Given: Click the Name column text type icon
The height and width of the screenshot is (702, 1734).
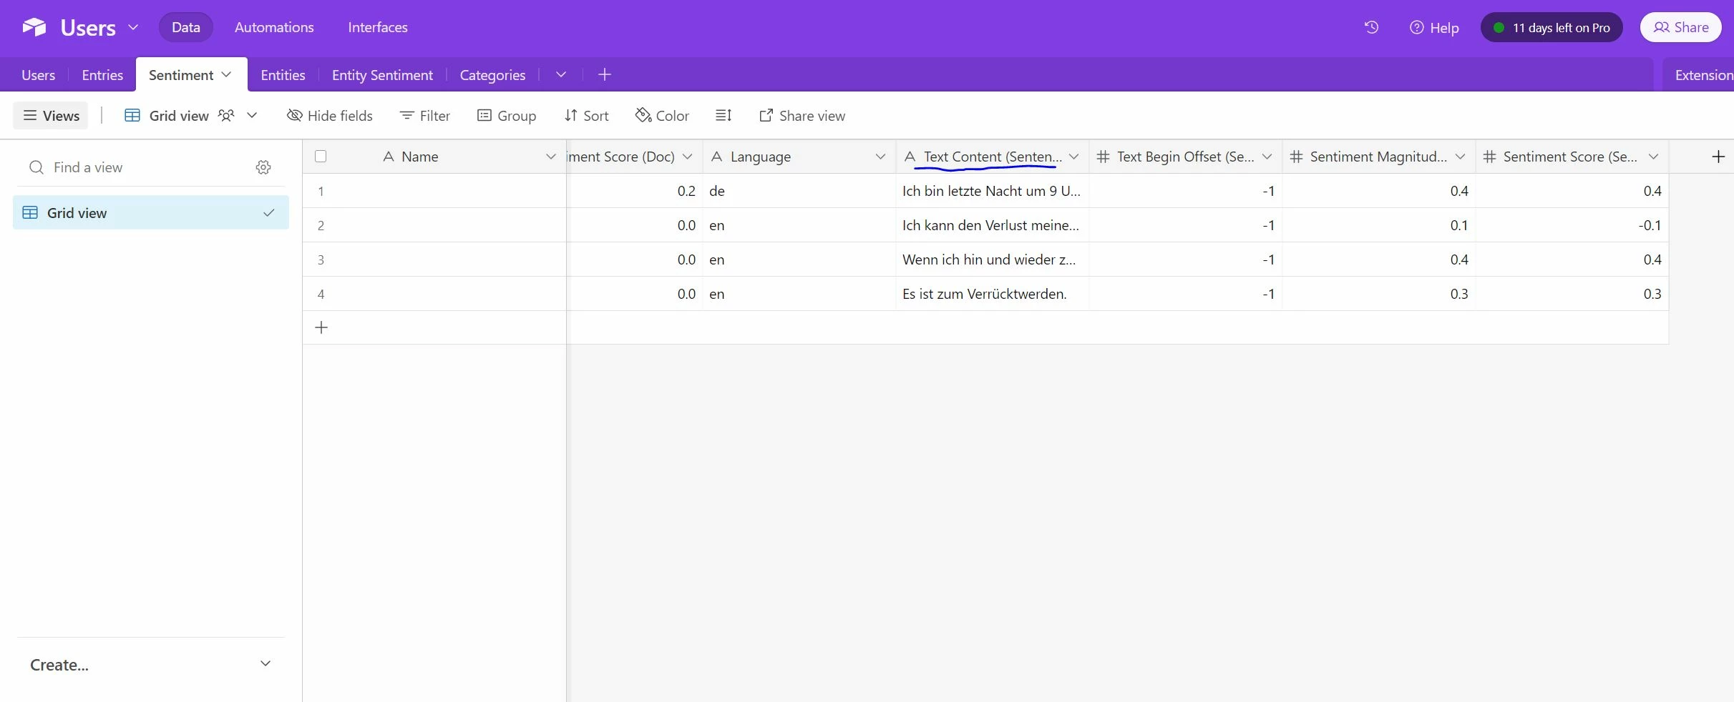Looking at the screenshot, I should [x=389, y=157].
